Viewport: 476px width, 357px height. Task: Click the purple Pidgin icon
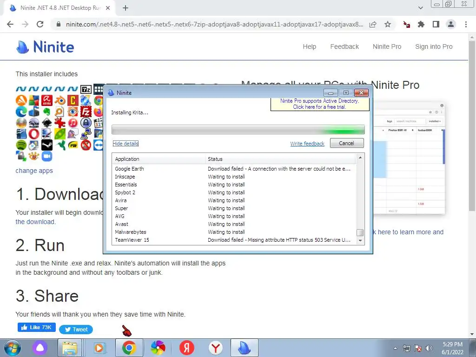pyautogui.click(x=73, y=134)
